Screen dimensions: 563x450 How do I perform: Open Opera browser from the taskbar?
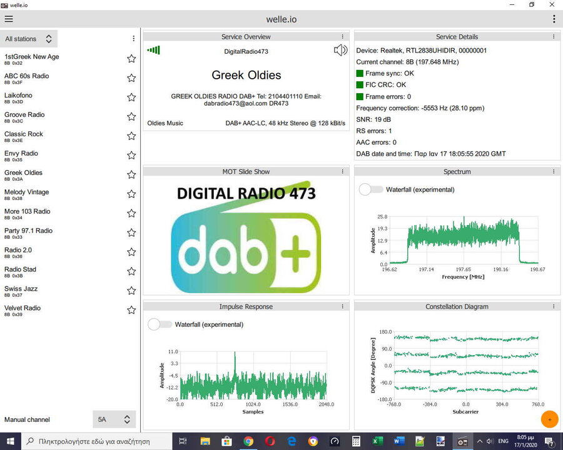(270, 441)
